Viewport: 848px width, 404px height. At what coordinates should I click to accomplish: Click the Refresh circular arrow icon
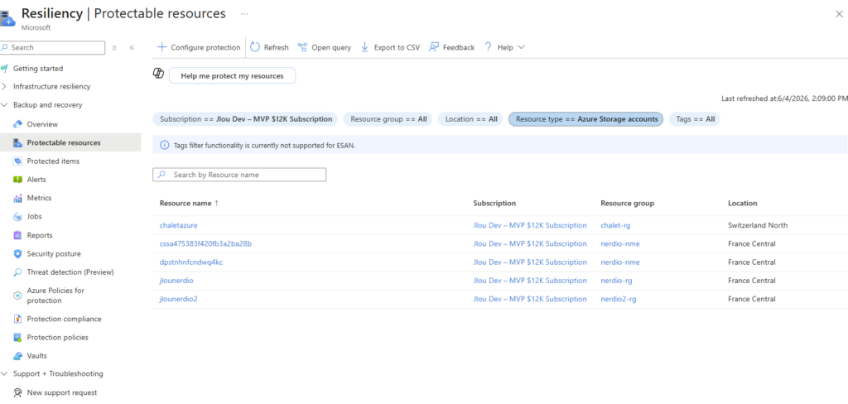255,47
